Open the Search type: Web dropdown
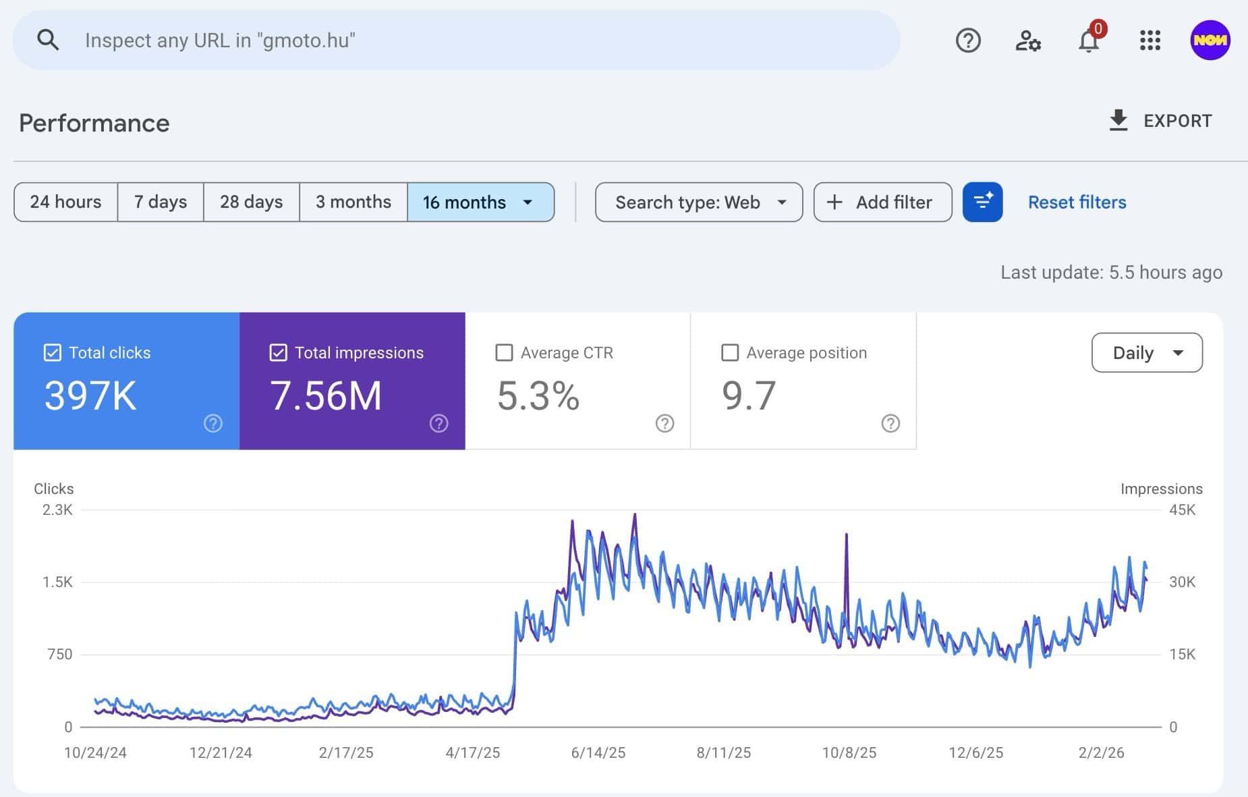Image resolution: width=1248 pixels, height=797 pixels. pos(699,202)
